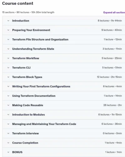Click the Introduction to Modules chevron
The width and height of the screenshot is (125, 157).
click(x=8, y=115)
